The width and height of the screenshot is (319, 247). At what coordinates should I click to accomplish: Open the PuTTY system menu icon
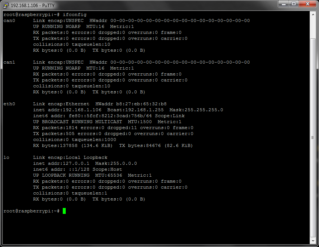[x=6, y=5]
